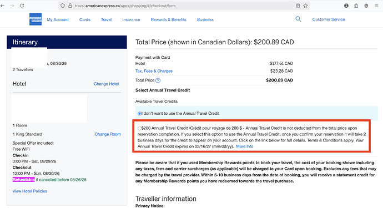
Task: Click More Info about Annual Travel Credit
Action: coord(245,146)
